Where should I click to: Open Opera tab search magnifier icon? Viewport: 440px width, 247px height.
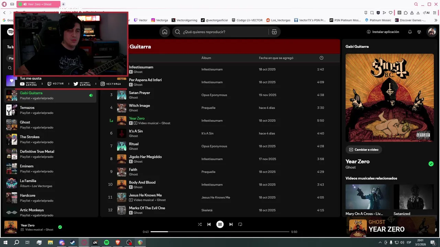(416, 4)
